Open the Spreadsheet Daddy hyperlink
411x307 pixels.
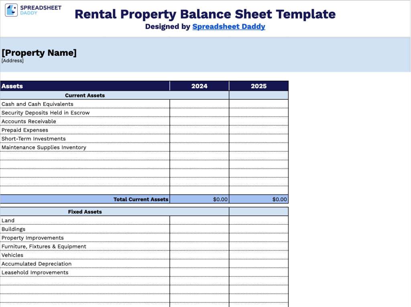(x=228, y=26)
